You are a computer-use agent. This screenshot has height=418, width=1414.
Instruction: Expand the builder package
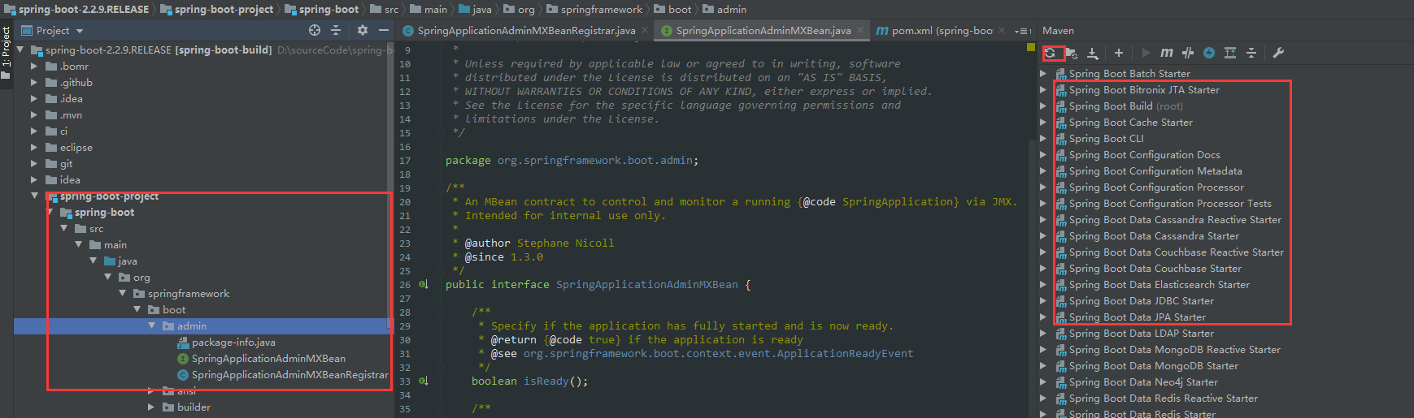pyautogui.click(x=151, y=407)
